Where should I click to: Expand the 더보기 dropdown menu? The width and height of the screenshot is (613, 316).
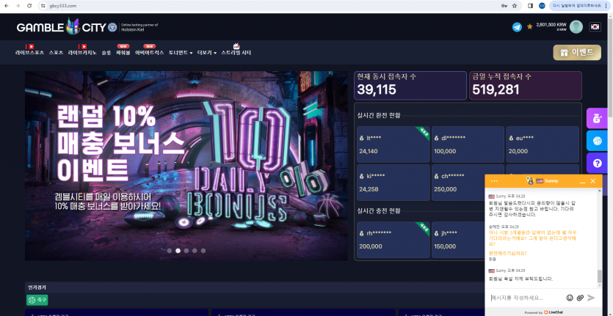(207, 53)
